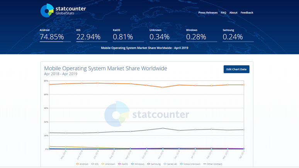Open the Press Releases menu link
This screenshot has width=299, height=168.
coord(208,13)
